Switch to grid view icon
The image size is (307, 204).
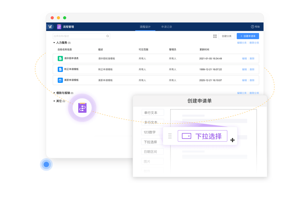coord(215,36)
